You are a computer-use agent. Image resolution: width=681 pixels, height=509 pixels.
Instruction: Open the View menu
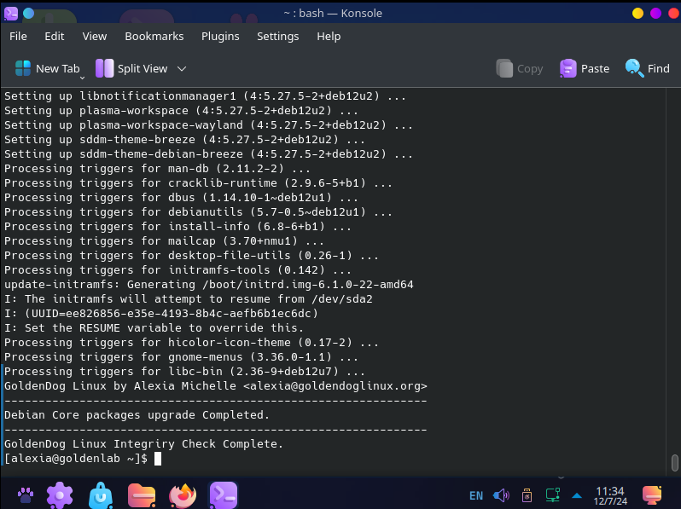click(94, 37)
